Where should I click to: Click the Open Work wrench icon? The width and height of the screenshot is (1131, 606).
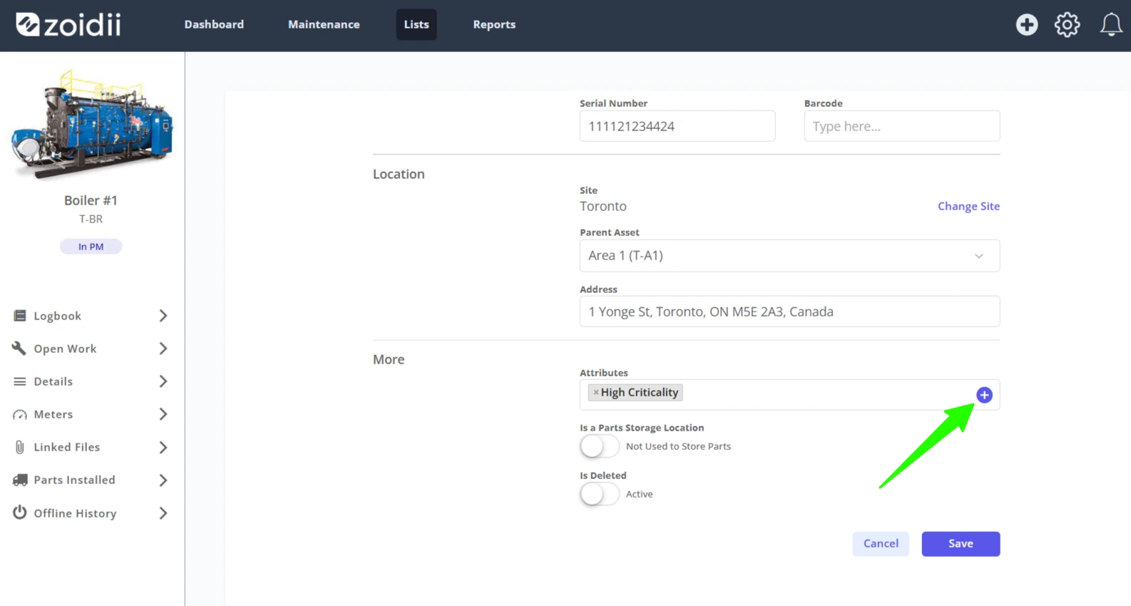click(19, 348)
